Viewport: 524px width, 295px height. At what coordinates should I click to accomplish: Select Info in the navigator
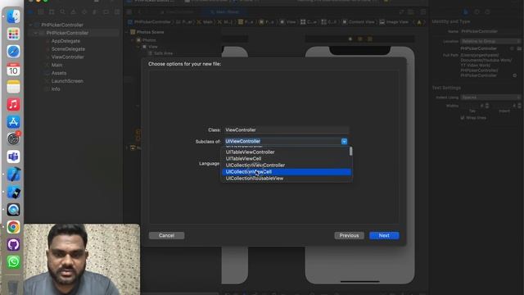tap(56, 89)
